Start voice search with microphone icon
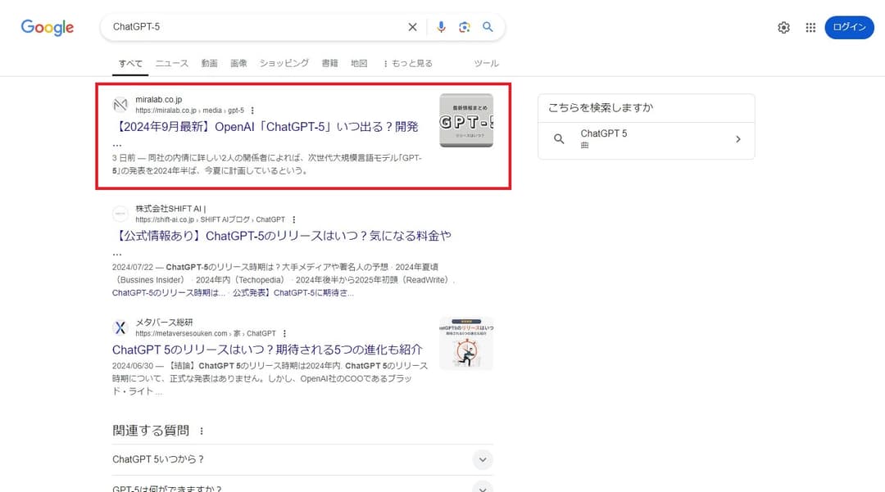 point(441,27)
